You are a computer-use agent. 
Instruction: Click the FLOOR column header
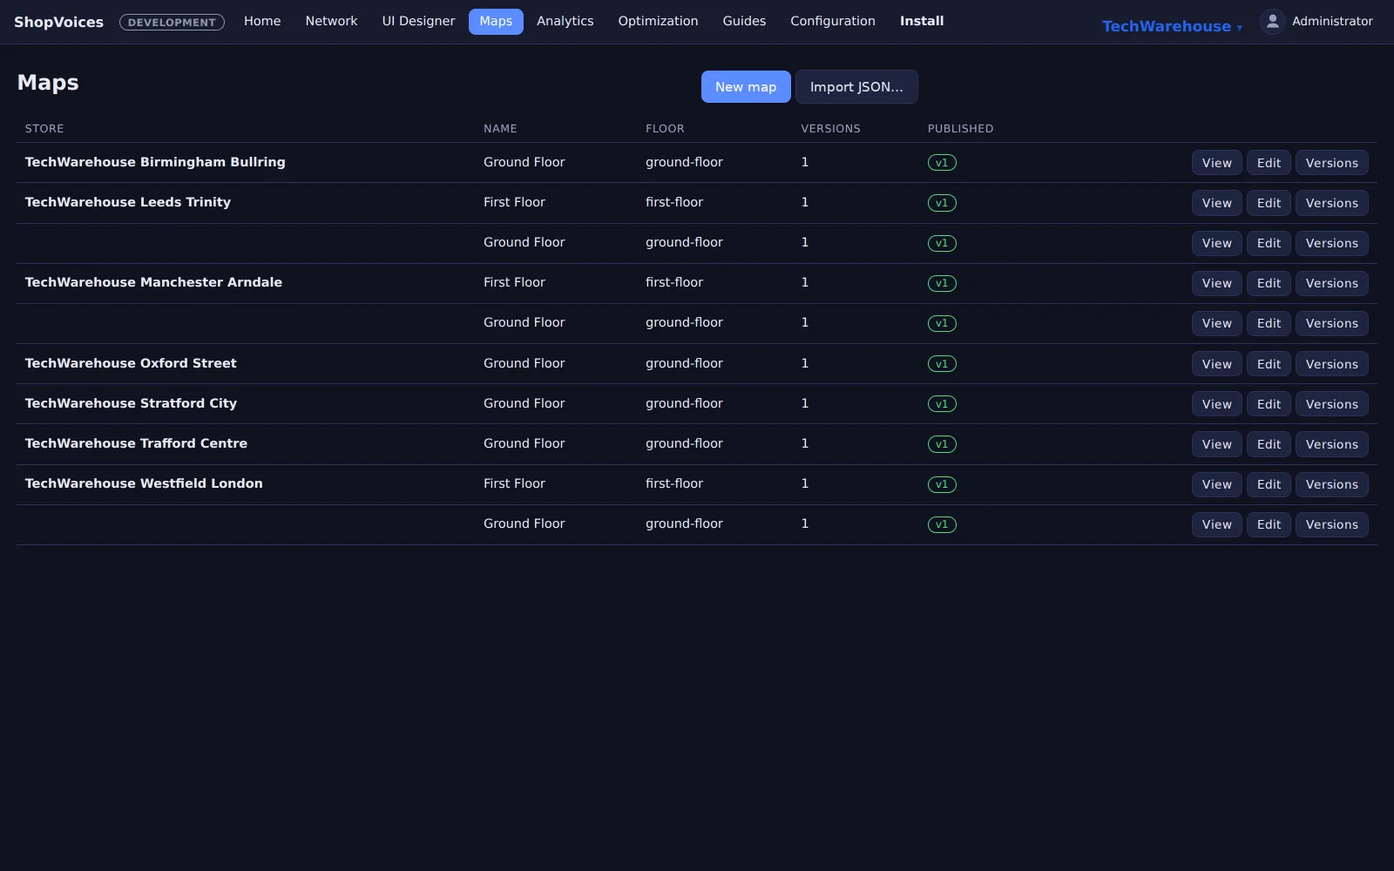click(x=665, y=129)
